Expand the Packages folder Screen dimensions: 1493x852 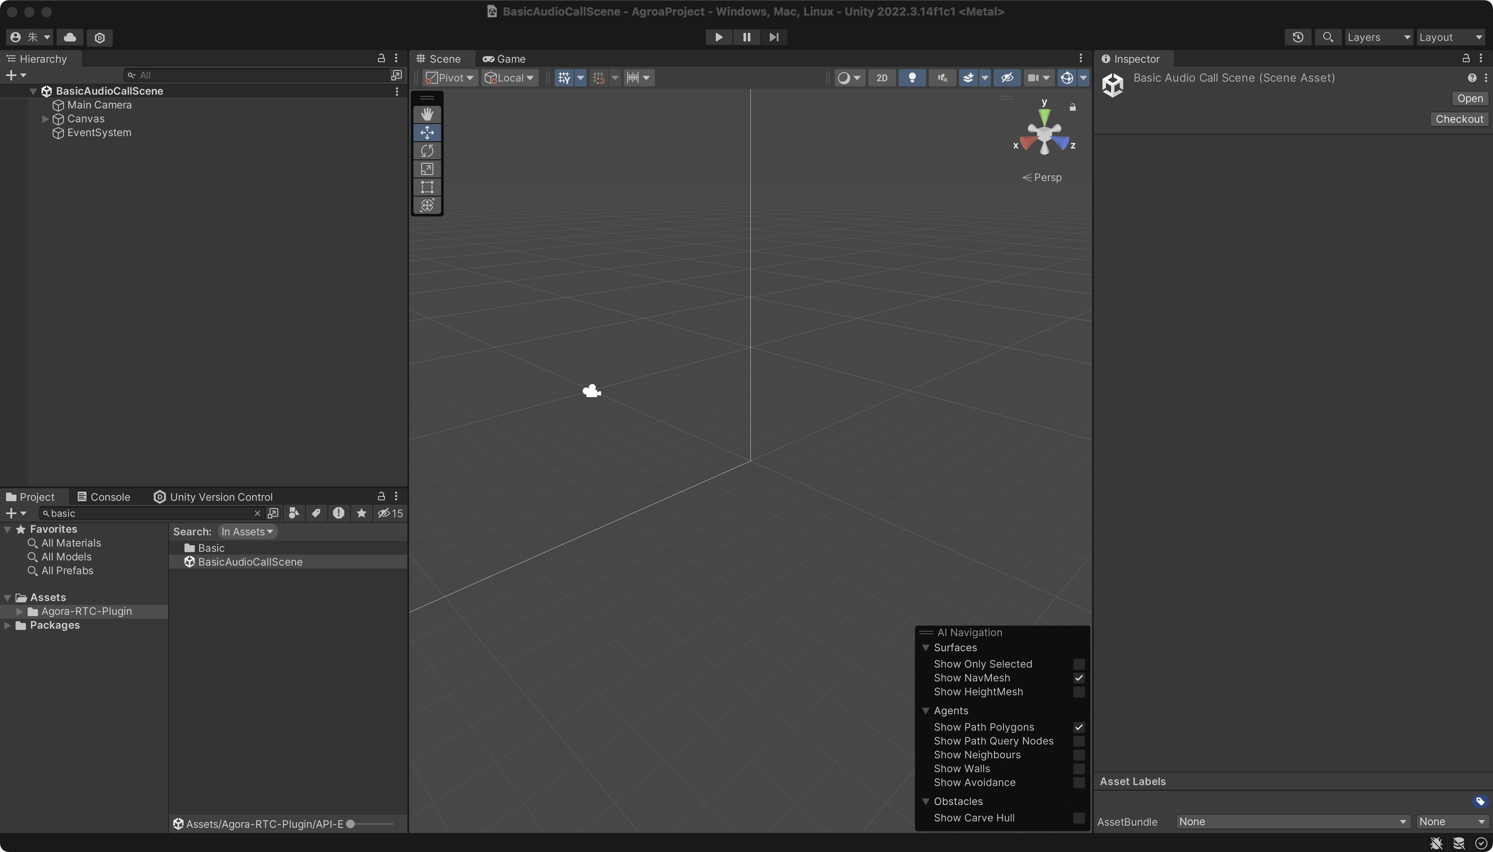(x=8, y=625)
